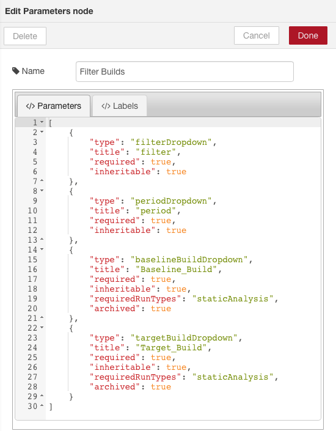336x431 pixels.
Task: Switch to the Labels tab
Action: [x=120, y=106]
